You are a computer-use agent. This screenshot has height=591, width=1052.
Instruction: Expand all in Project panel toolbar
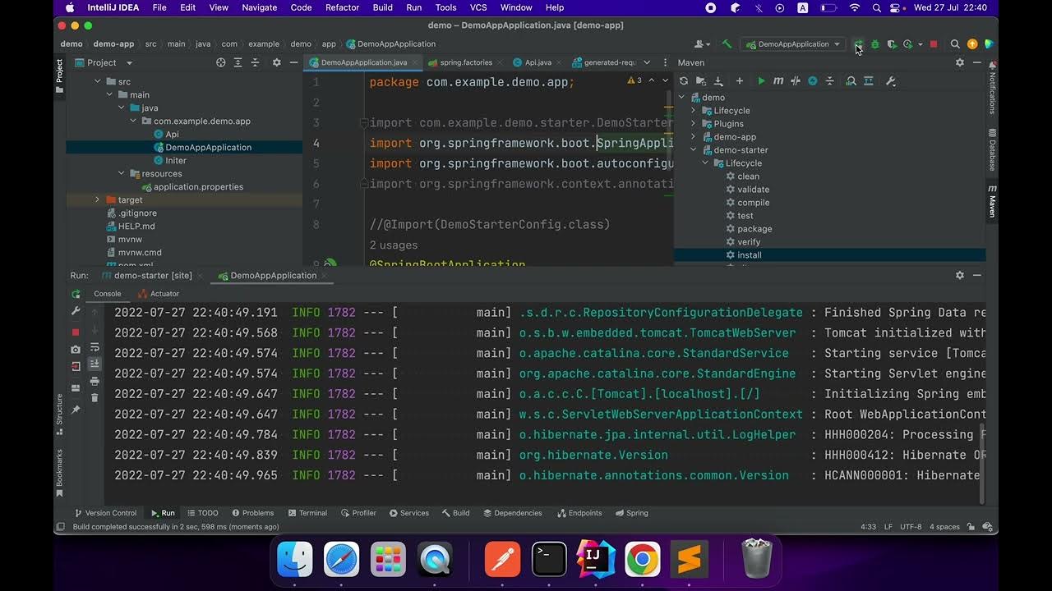[x=238, y=62]
